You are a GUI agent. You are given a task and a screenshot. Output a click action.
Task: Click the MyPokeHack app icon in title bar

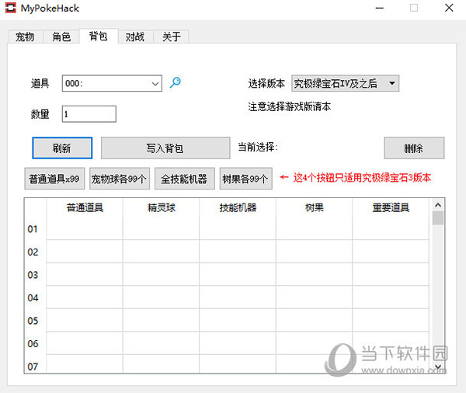tap(11, 8)
